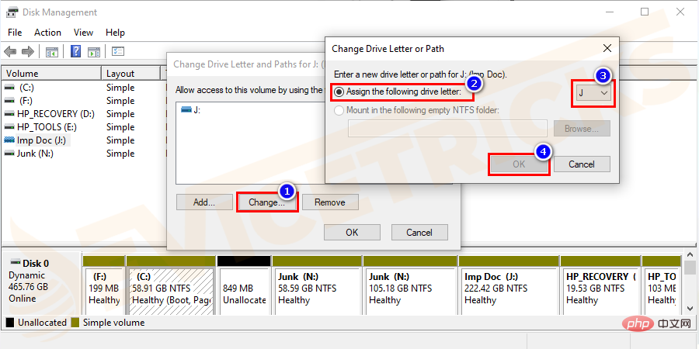699x349 pixels.
Task: Open the drive letter J dropdown
Action: pos(593,93)
